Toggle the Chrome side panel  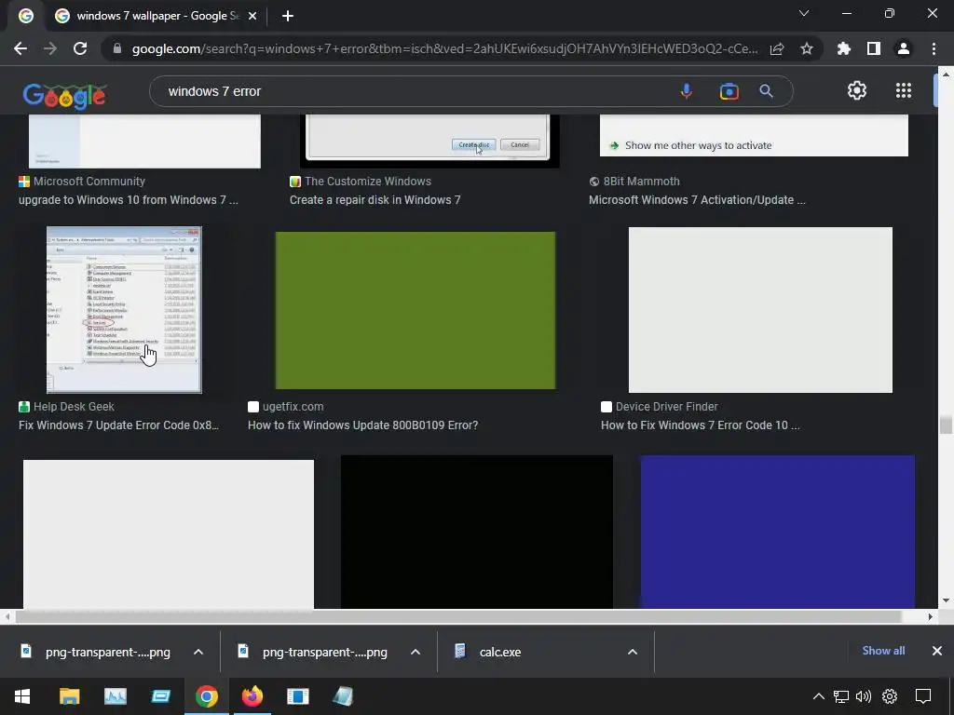(874, 48)
